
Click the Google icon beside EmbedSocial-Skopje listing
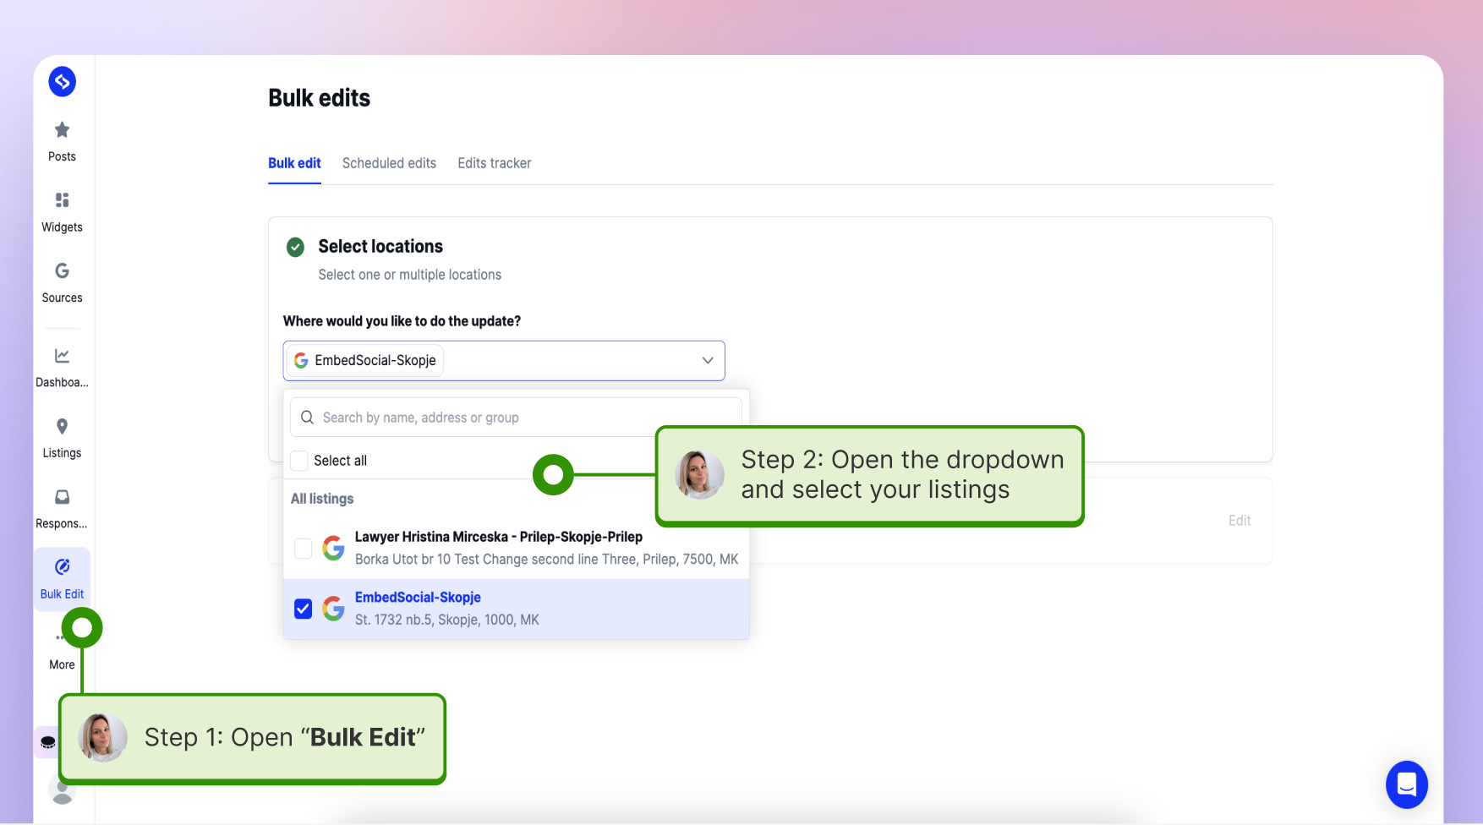(x=334, y=609)
